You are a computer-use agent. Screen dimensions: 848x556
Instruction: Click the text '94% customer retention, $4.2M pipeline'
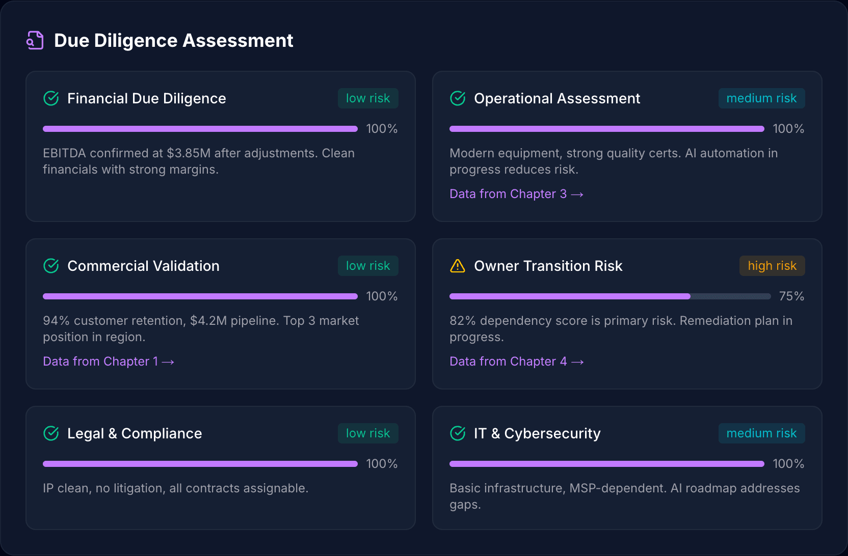160,321
